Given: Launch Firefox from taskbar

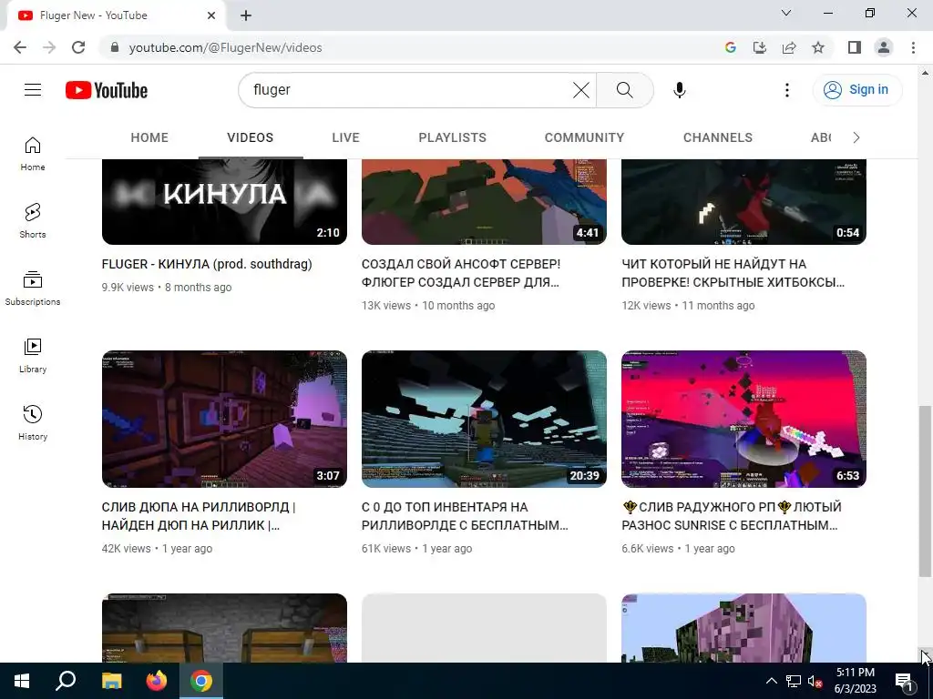Looking at the screenshot, I should (157, 681).
